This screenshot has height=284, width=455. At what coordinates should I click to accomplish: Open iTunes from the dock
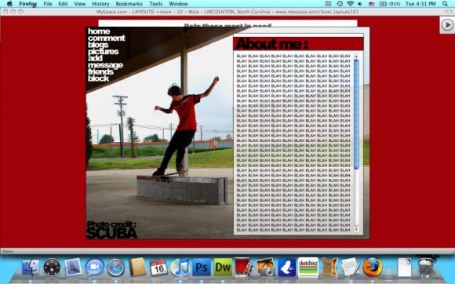coord(180,268)
